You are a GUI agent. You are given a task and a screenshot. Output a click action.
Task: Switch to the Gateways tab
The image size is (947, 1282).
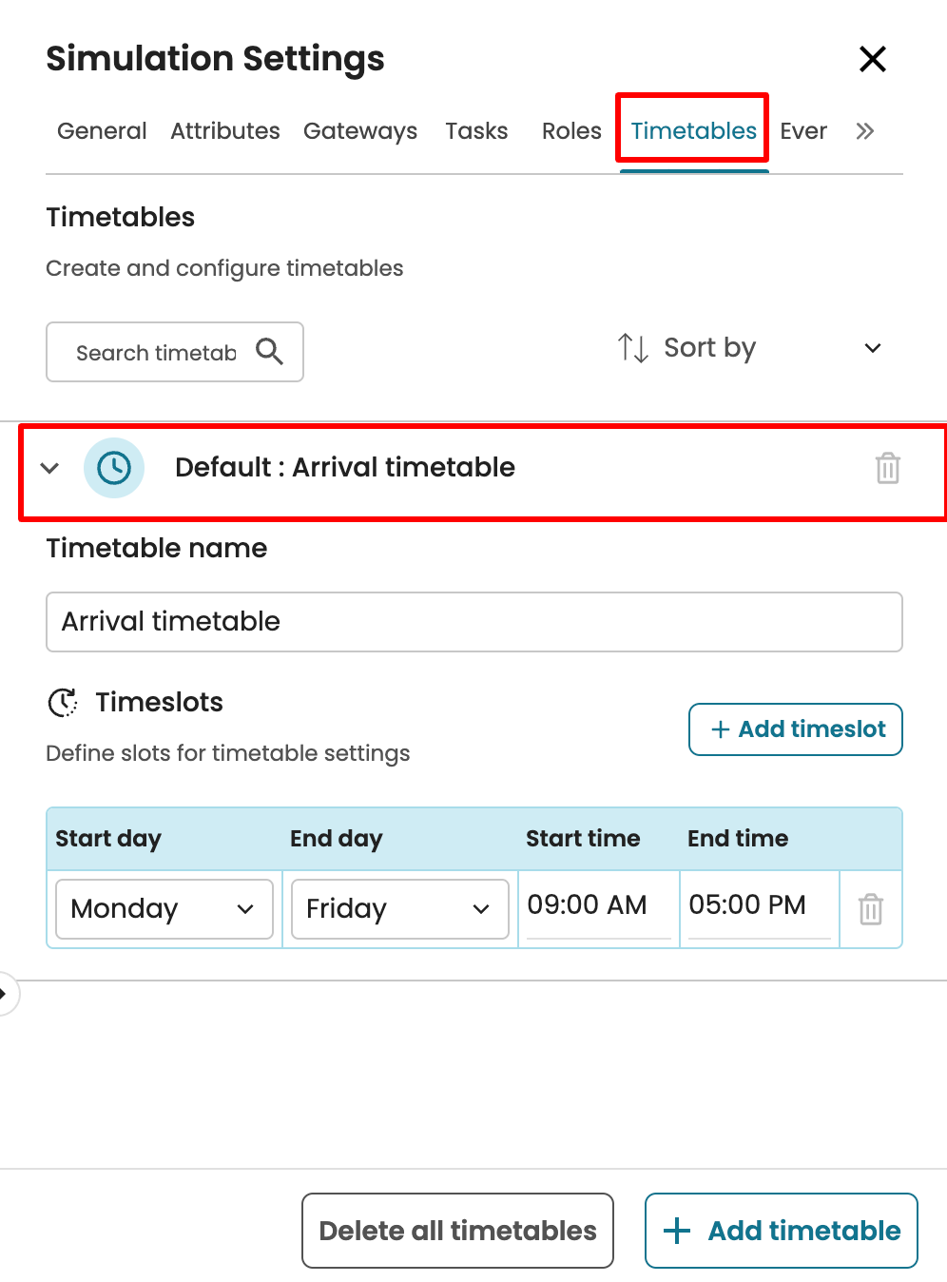360,131
